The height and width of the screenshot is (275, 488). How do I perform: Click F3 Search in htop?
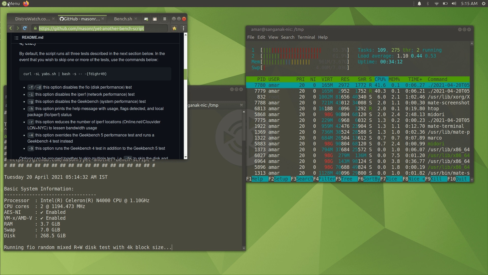click(x=302, y=179)
